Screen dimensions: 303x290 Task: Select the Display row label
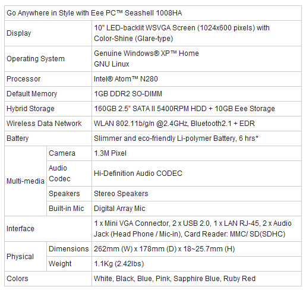[19, 33]
